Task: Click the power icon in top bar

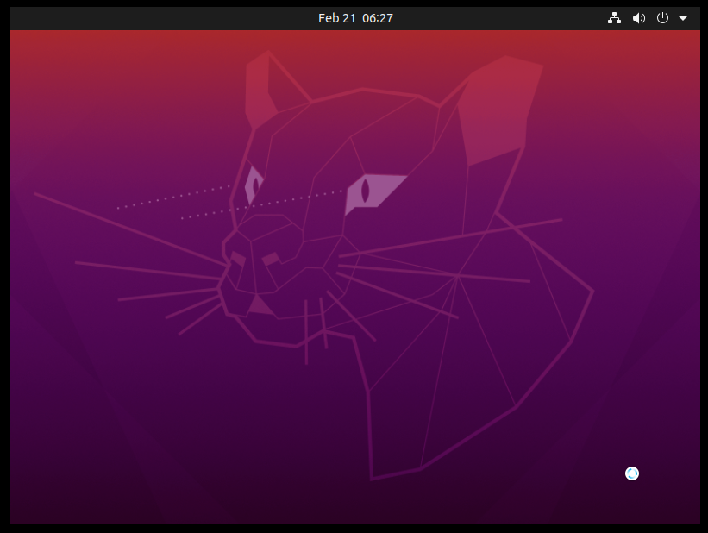Action: click(x=662, y=18)
